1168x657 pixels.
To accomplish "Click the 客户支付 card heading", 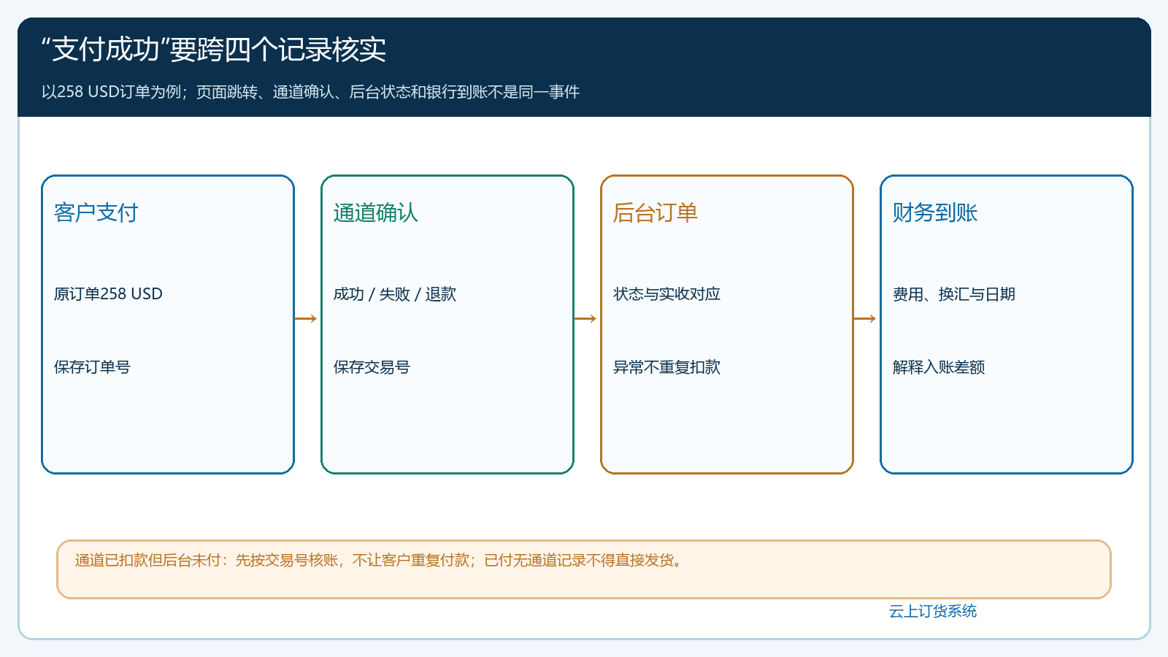I will pos(96,212).
